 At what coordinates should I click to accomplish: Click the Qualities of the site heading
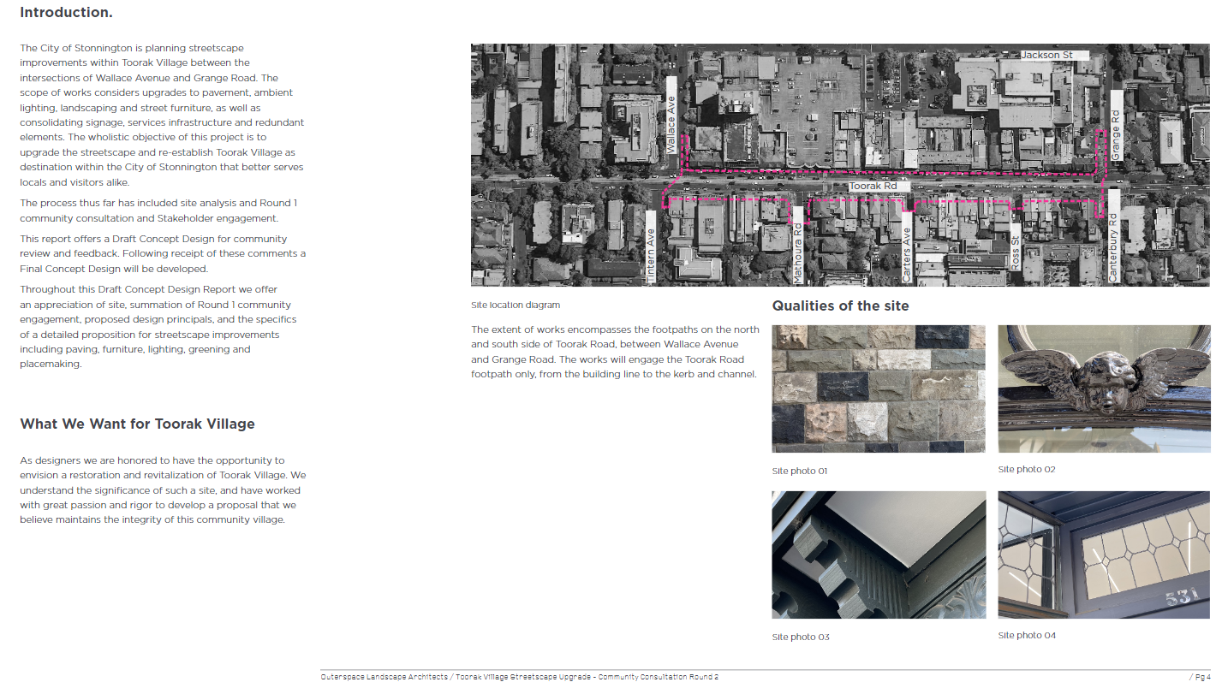pyautogui.click(x=841, y=305)
